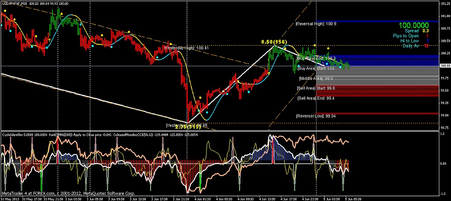Click the Middle Area 99.8 label
Viewport: 451px width, 201px height.
click(x=316, y=78)
